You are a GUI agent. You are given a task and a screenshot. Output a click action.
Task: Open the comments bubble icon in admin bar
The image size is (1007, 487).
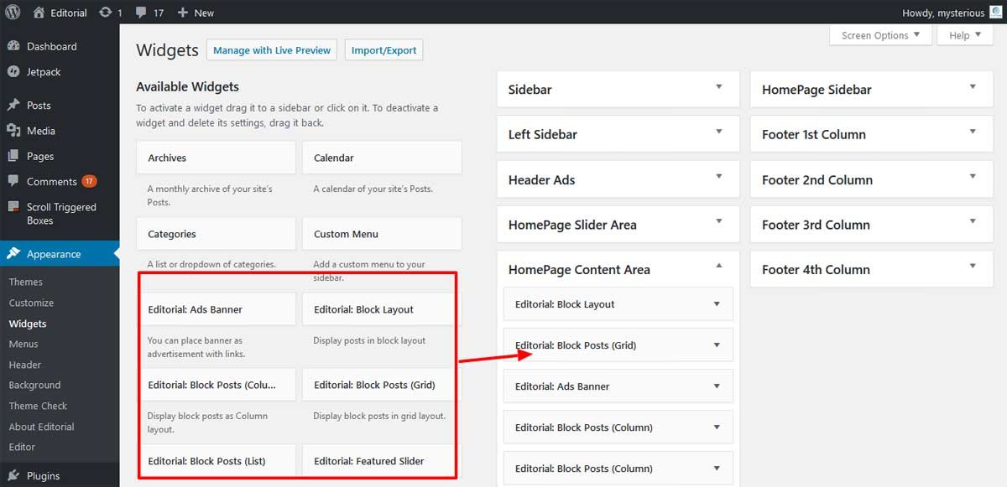pyautogui.click(x=141, y=13)
